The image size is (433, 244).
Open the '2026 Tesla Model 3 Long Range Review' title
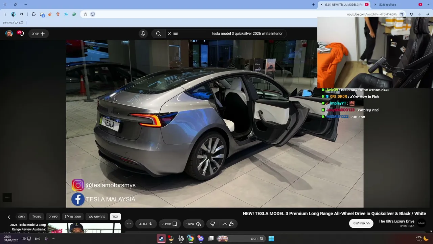[28, 227]
